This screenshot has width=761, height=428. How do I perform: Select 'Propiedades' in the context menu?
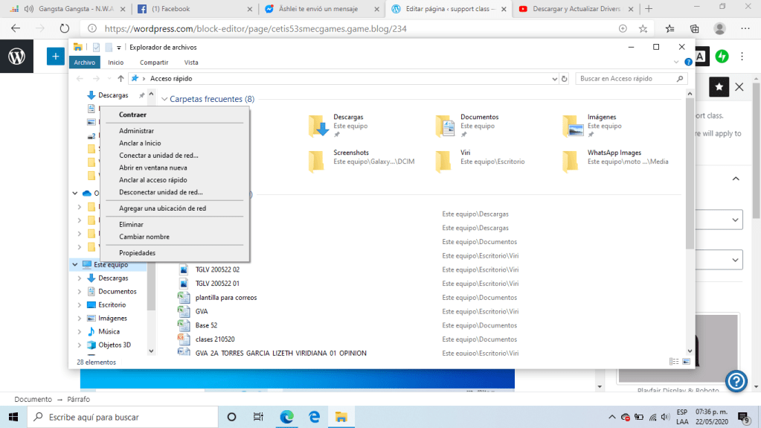[x=137, y=253]
